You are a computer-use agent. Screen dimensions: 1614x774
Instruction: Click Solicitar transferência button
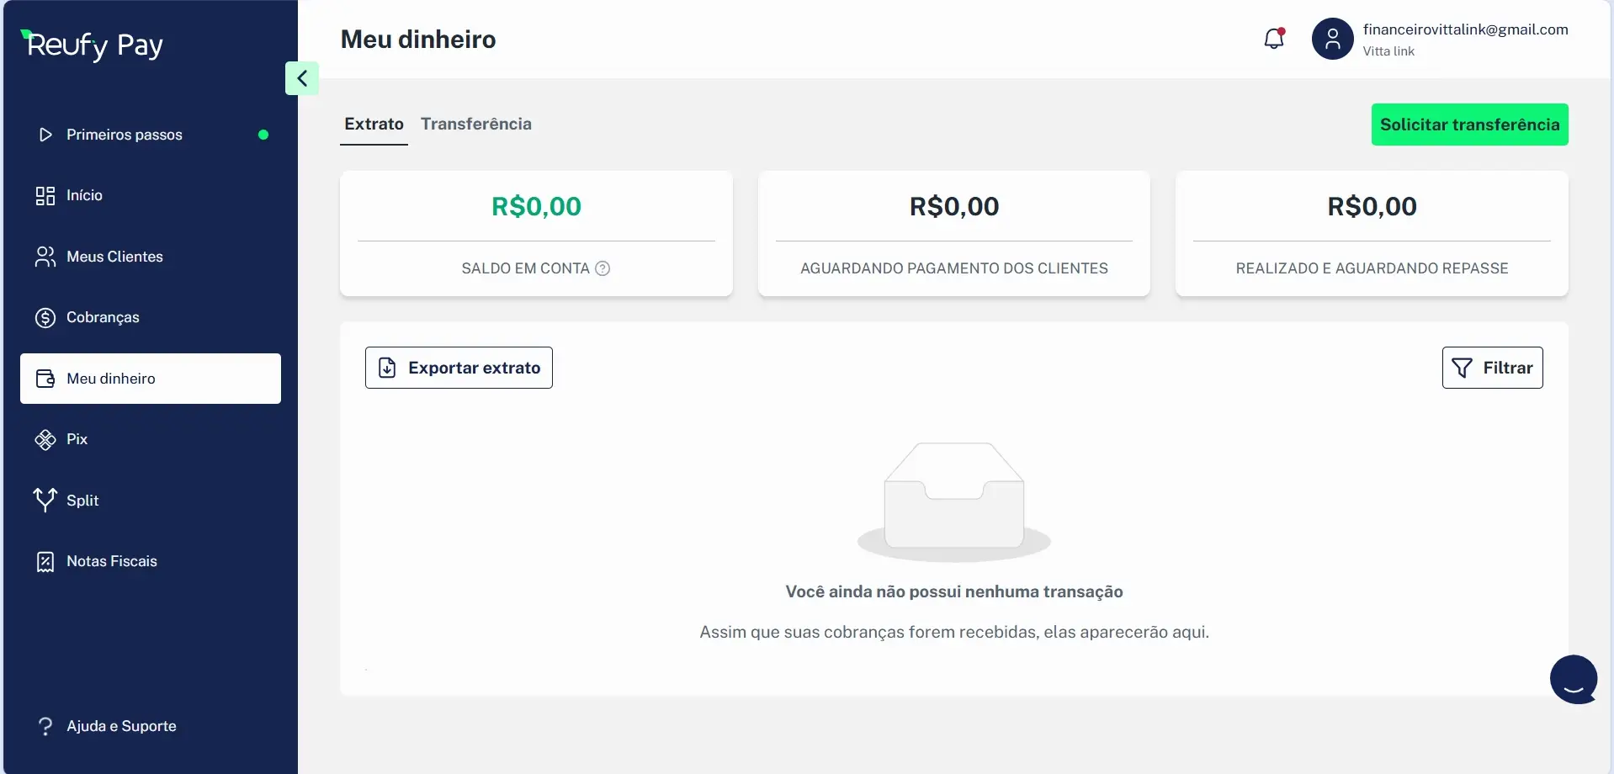click(x=1469, y=125)
